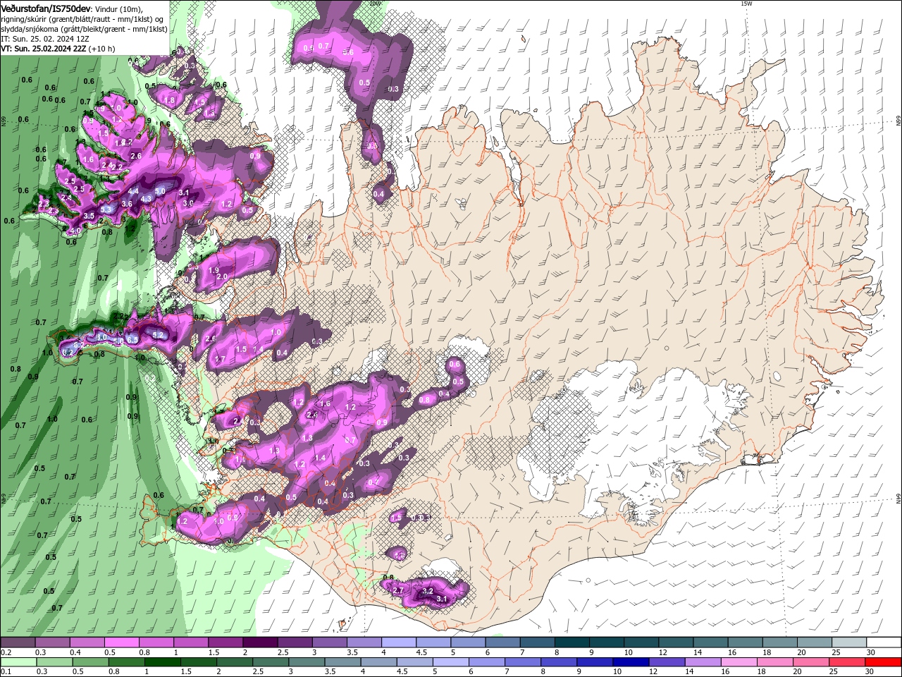Select the light blue snow swatch labeled 4
Screen dimensions: 902x677
click(398, 643)
